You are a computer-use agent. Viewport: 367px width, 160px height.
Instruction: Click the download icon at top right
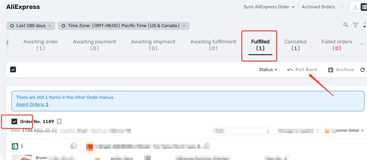(356, 7)
